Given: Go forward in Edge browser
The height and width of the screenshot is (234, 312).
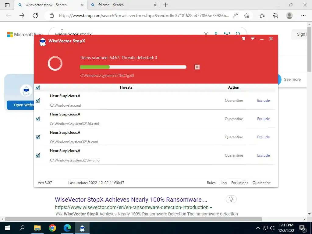Looking at the screenshot, I should click(x=22, y=16).
